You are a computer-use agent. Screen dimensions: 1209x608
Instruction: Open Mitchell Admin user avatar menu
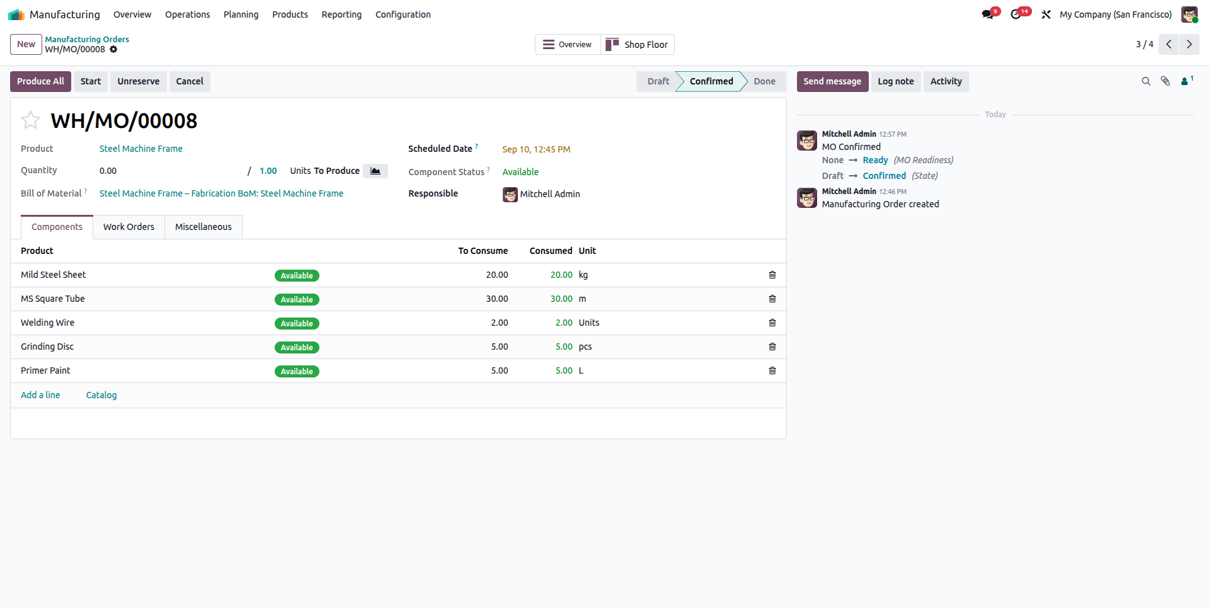[x=1189, y=14]
